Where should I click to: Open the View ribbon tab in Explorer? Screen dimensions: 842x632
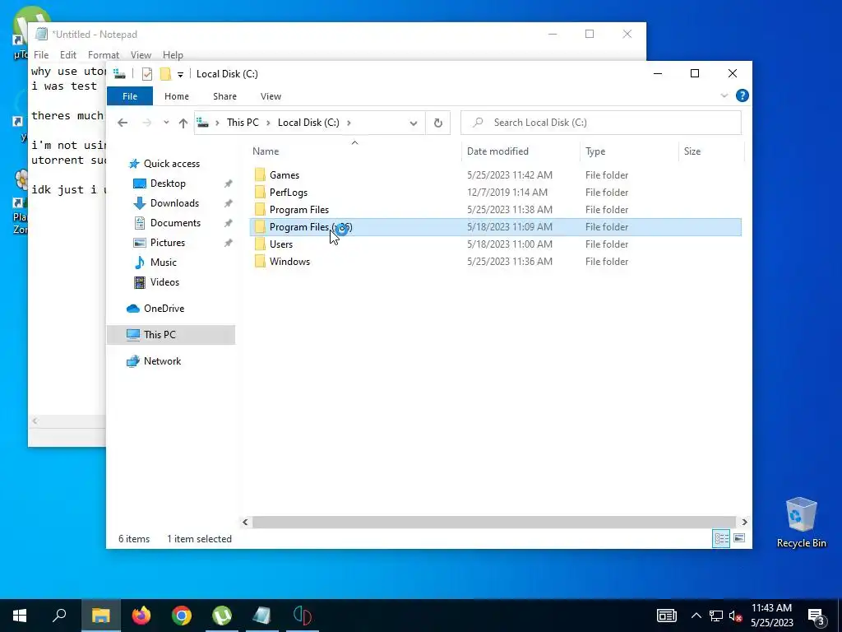pyautogui.click(x=271, y=96)
